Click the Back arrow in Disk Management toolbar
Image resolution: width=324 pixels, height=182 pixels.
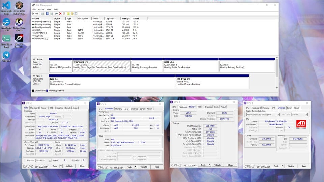point(33,14)
